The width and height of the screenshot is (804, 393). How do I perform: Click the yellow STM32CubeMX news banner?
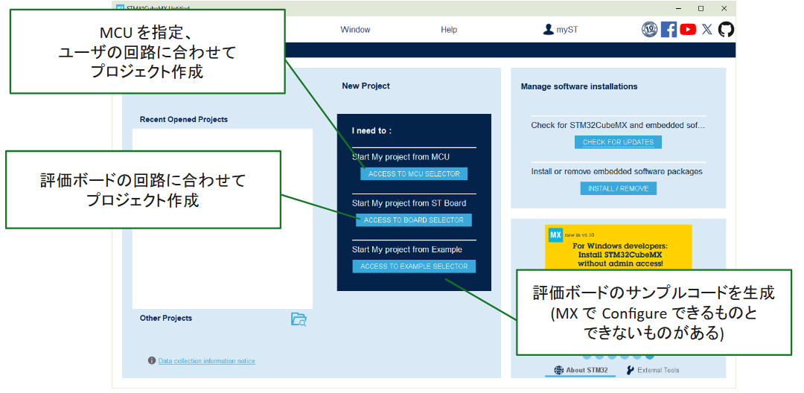618,246
